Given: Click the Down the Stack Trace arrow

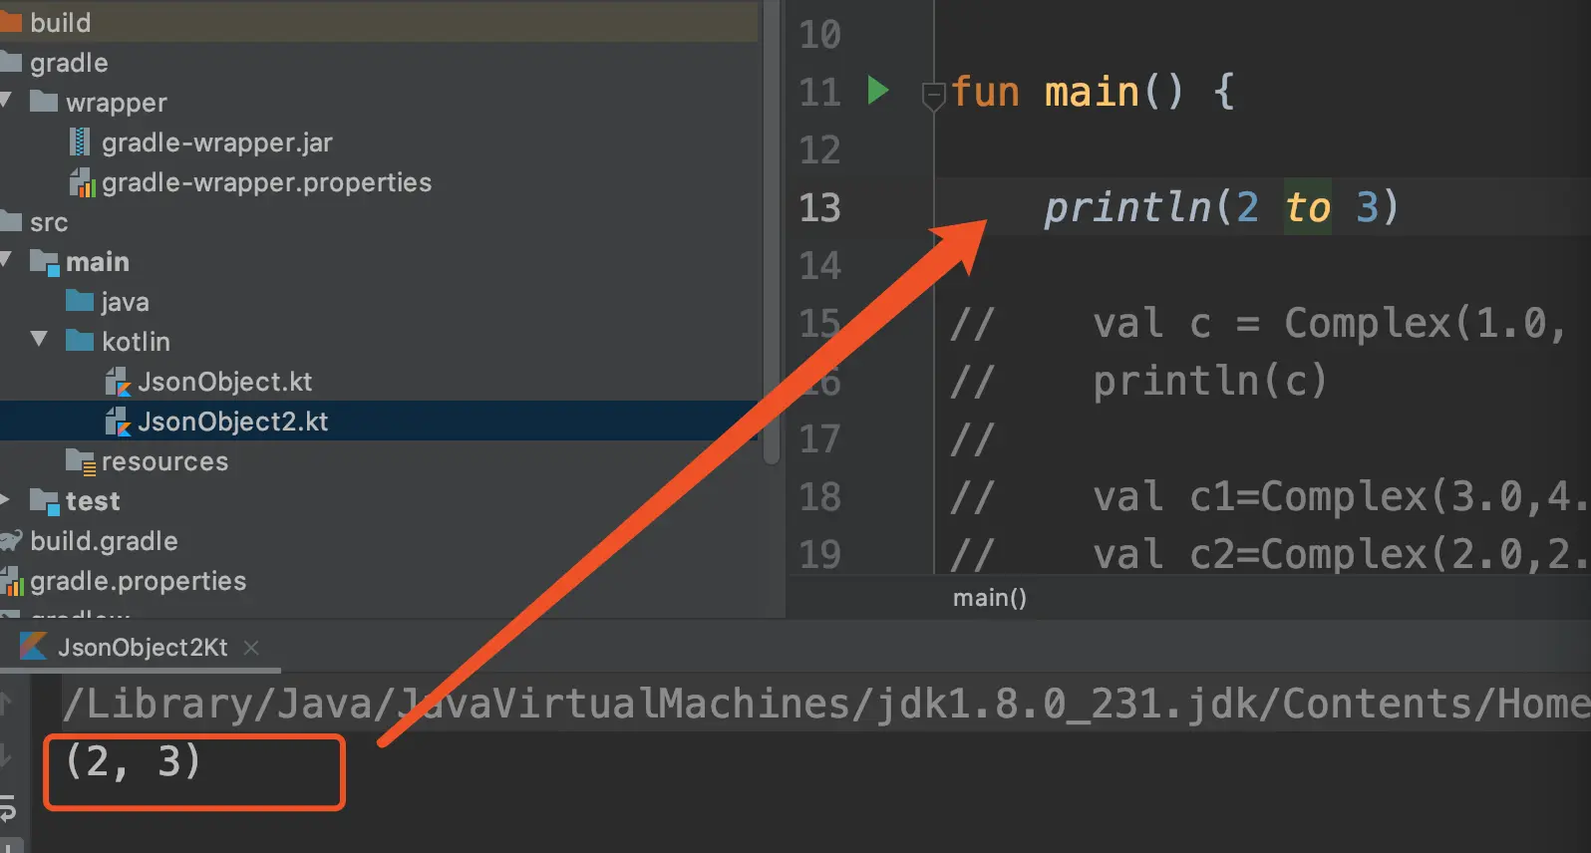Looking at the screenshot, I should [x=5, y=755].
